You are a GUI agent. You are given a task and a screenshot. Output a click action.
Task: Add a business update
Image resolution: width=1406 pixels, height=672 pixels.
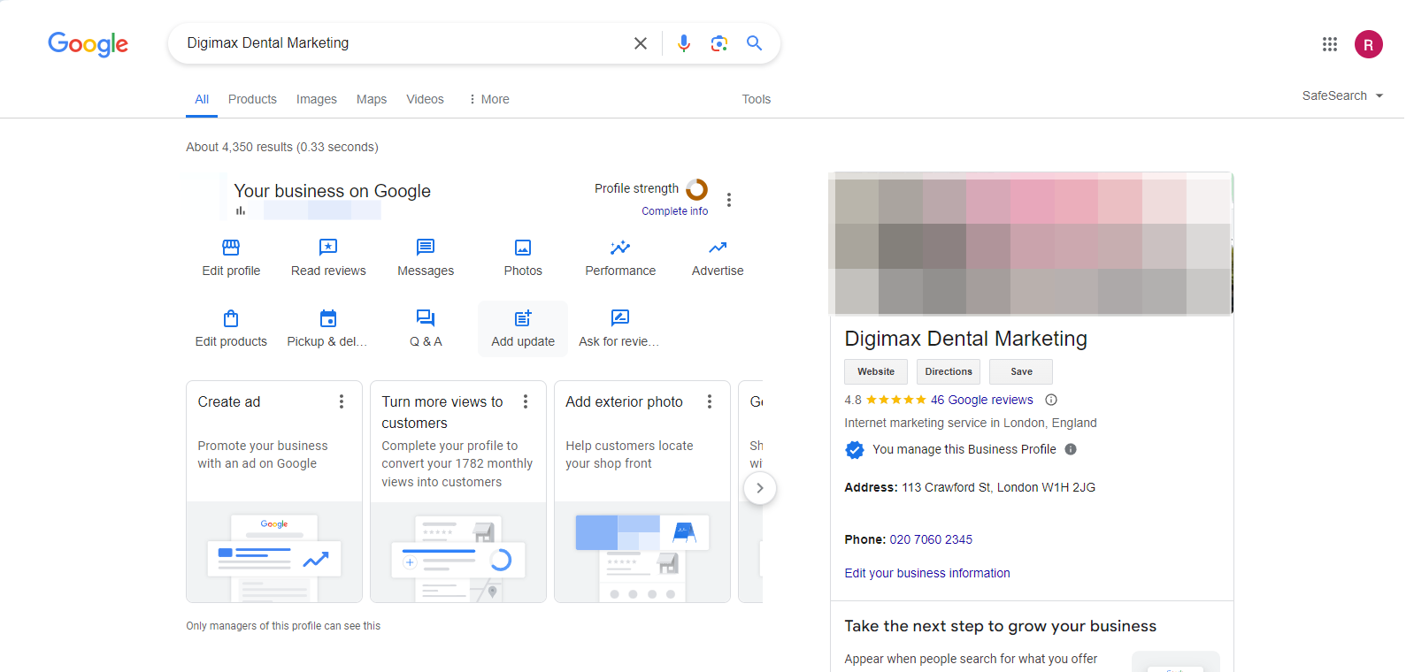[523, 329]
